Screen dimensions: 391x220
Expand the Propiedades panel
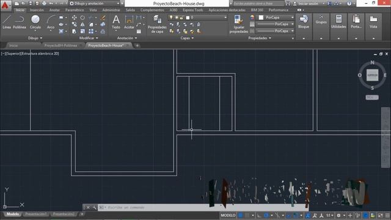pyautogui.click(x=260, y=38)
